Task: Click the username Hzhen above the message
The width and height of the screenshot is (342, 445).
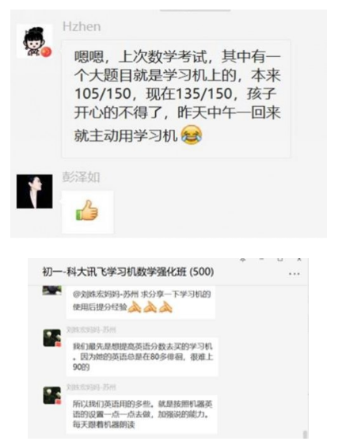Action: [x=82, y=27]
